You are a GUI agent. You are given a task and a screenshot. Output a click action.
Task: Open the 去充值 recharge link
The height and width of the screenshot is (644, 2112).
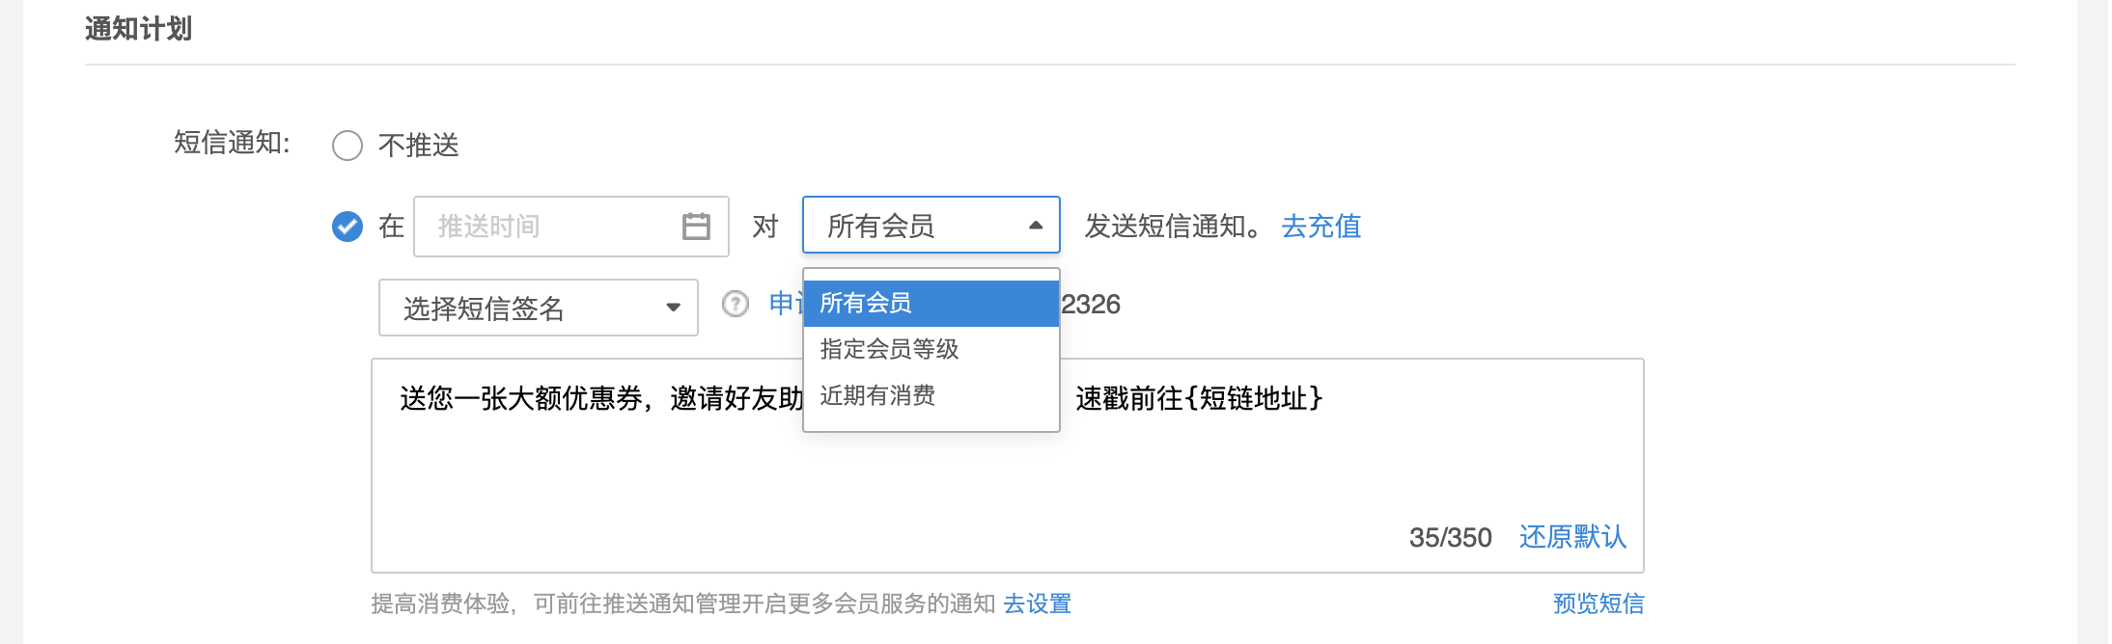pyautogui.click(x=1320, y=227)
